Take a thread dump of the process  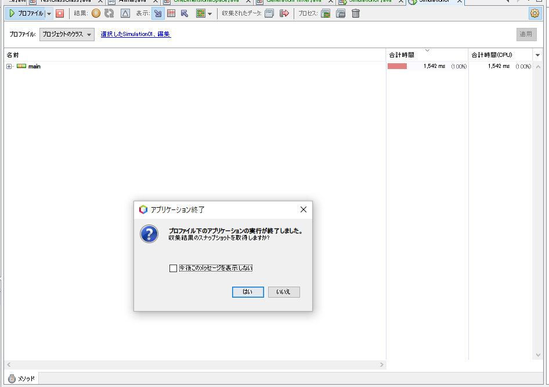click(x=326, y=14)
